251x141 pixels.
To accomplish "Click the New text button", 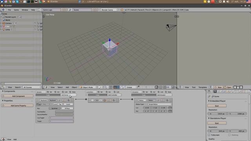I will tap(218, 87).
